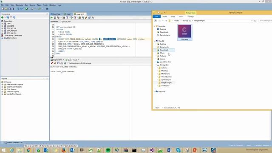Click the Windows Start button
This screenshot has width=272, height=153.
[x=3, y=150]
